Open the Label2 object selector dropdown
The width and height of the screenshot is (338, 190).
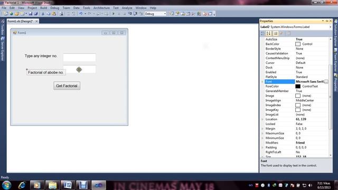coord(330,27)
